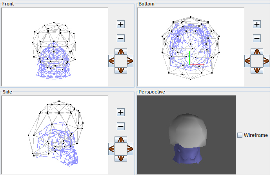
Task: Pan the Side view right
Action: 130,149
